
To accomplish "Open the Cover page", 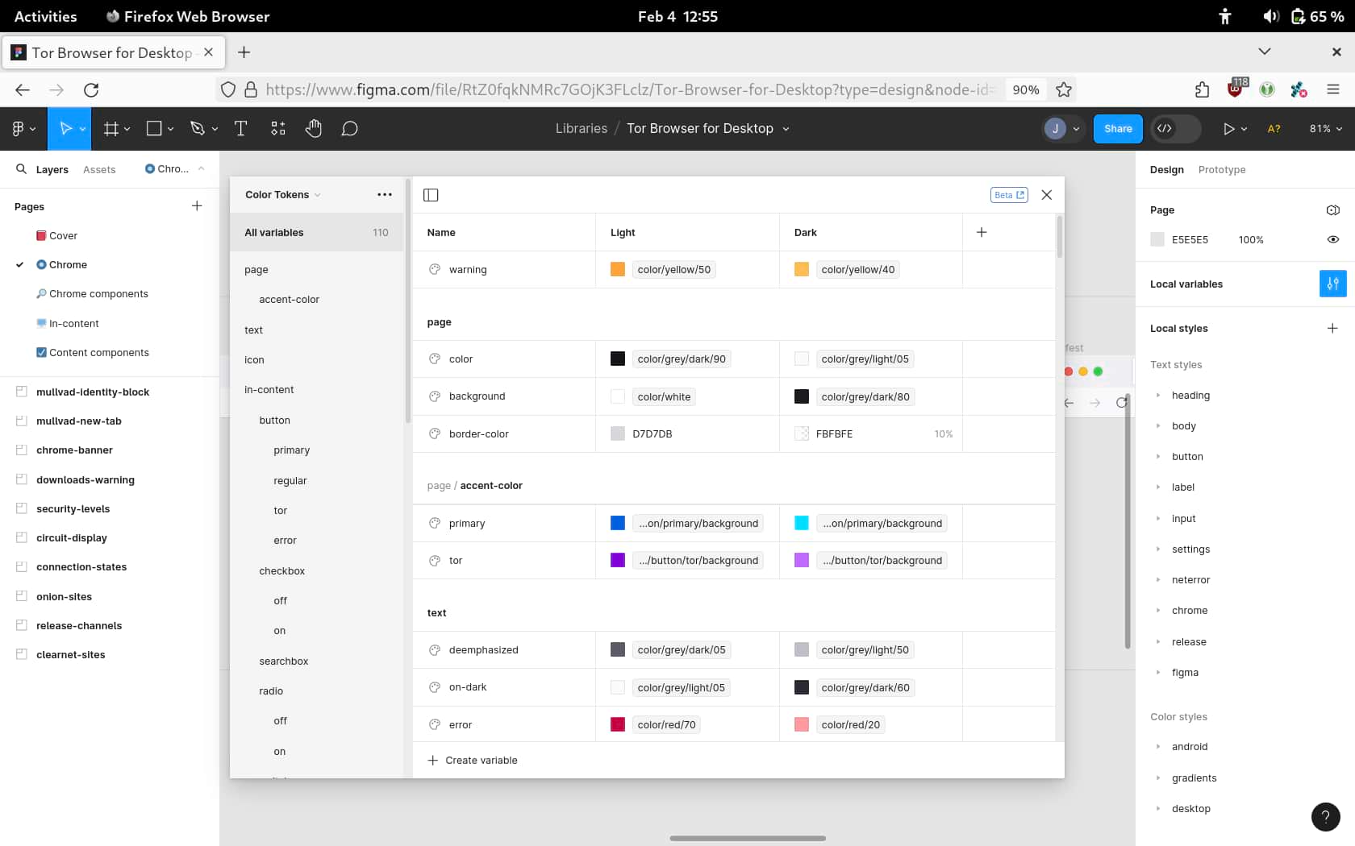I will pos(63,236).
